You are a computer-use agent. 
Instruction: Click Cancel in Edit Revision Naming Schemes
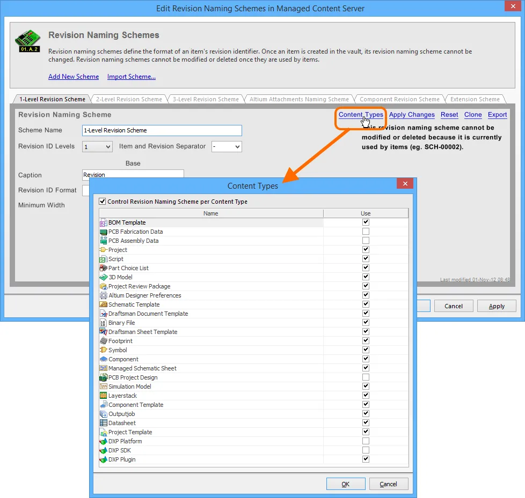coord(454,306)
